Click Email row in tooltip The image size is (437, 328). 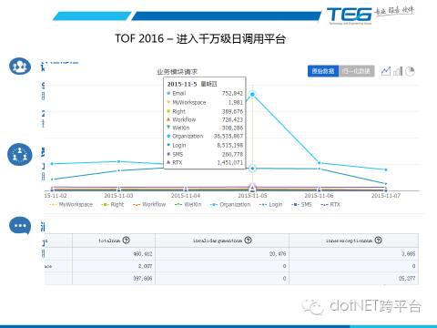(205, 93)
